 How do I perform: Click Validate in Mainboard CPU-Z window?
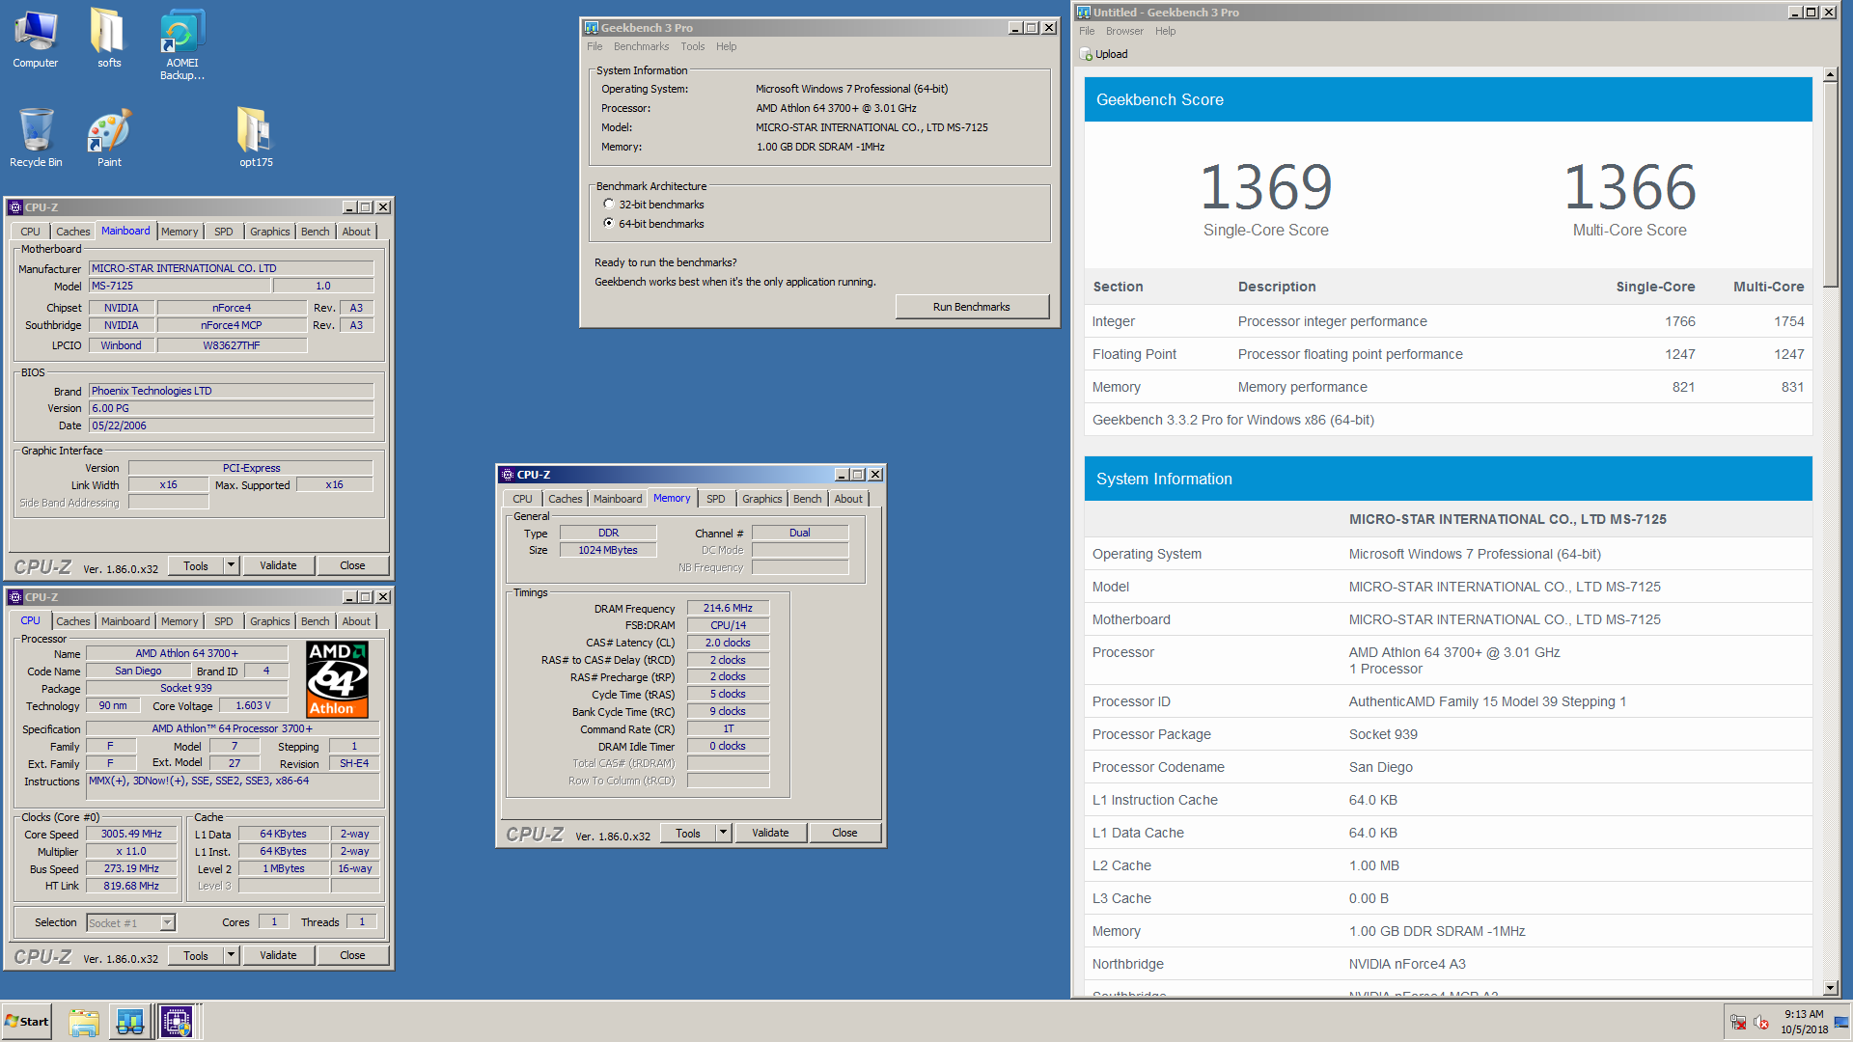click(x=278, y=565)
